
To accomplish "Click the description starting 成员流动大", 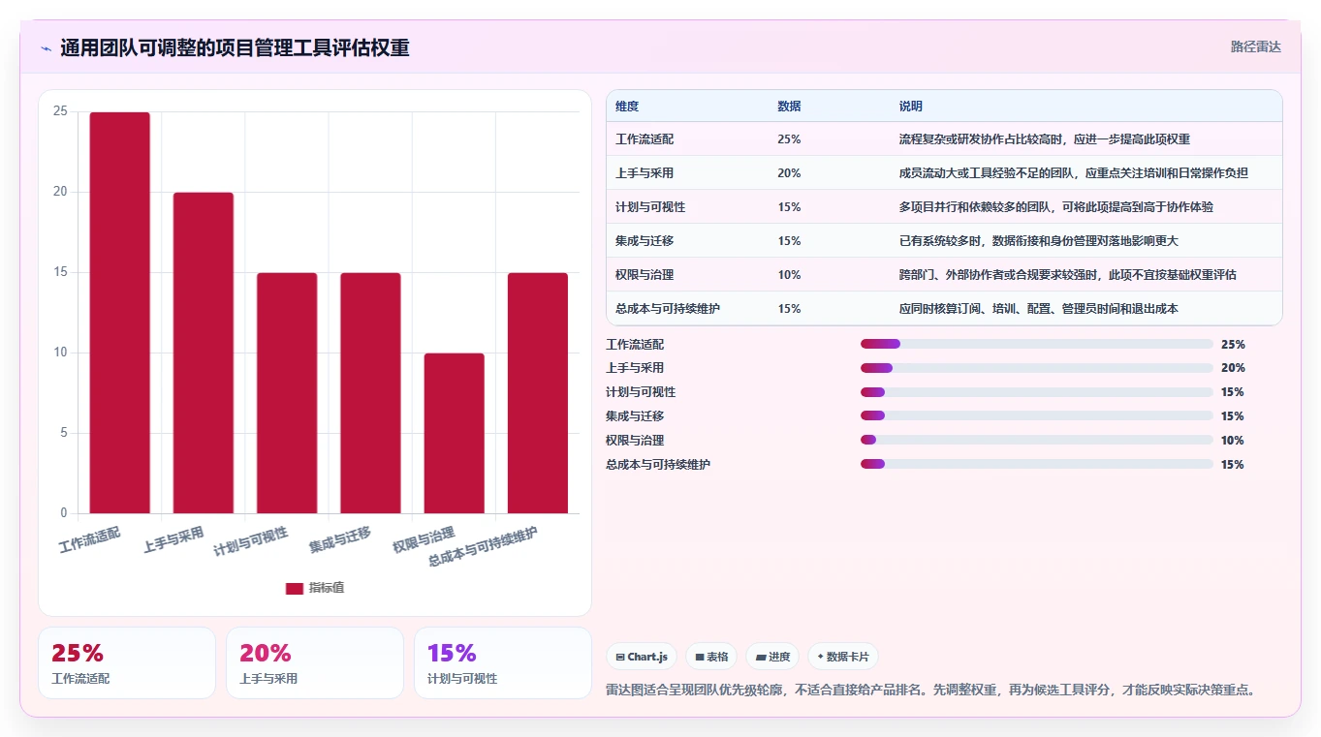I will tap(1074, 173).
